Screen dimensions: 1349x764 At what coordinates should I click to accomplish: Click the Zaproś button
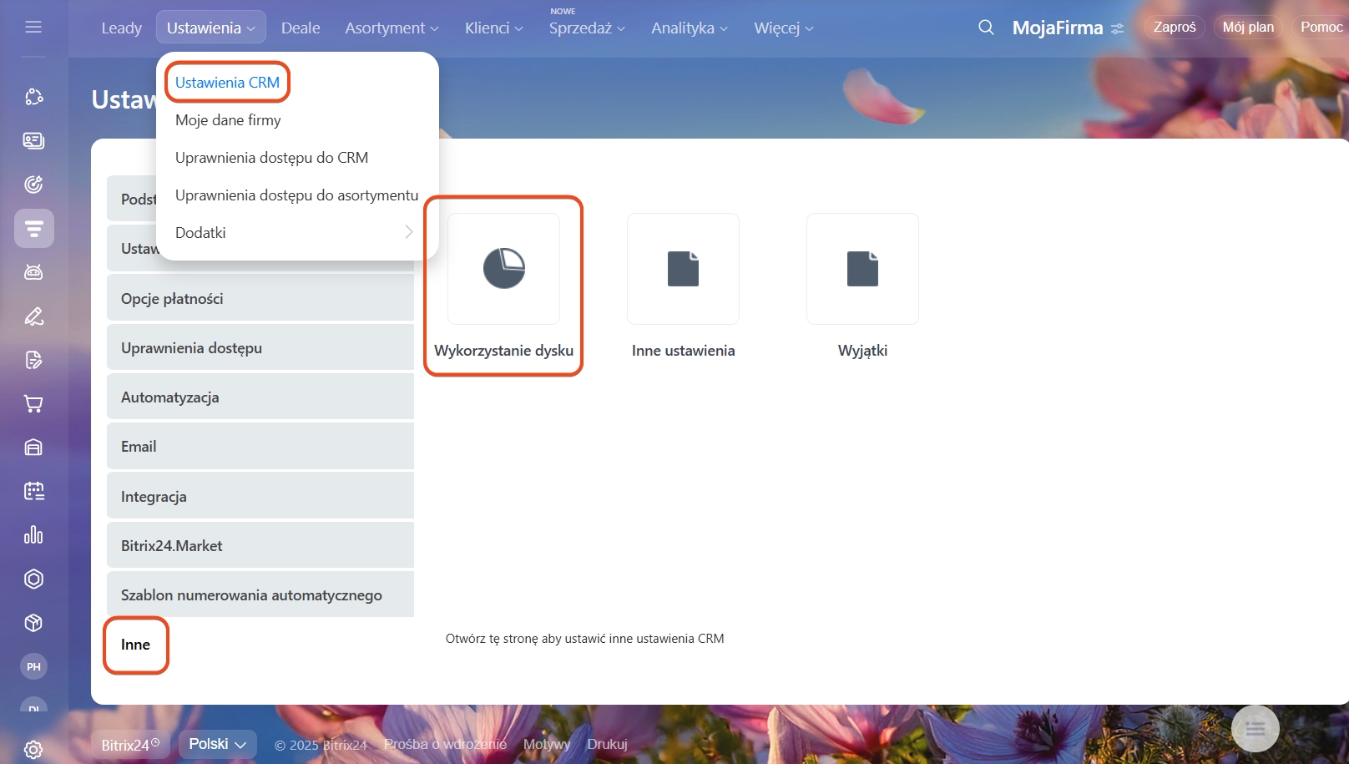[1174, 27]
